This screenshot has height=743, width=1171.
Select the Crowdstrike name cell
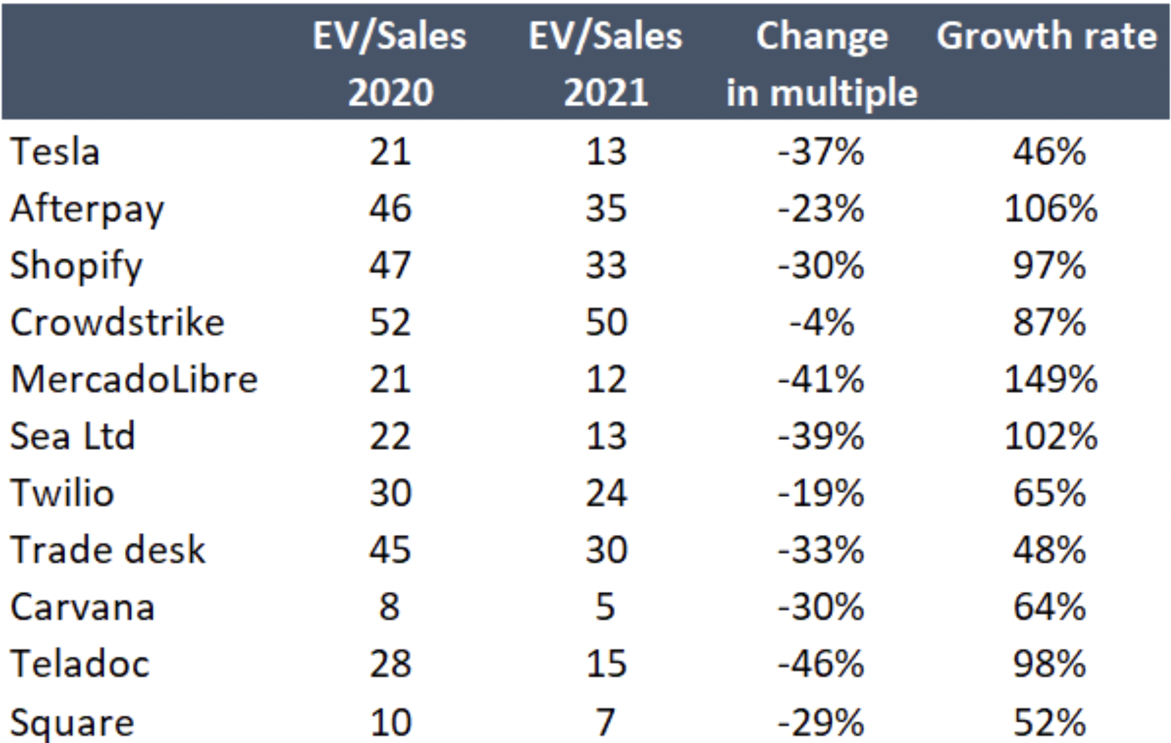[x=117, y=322]
